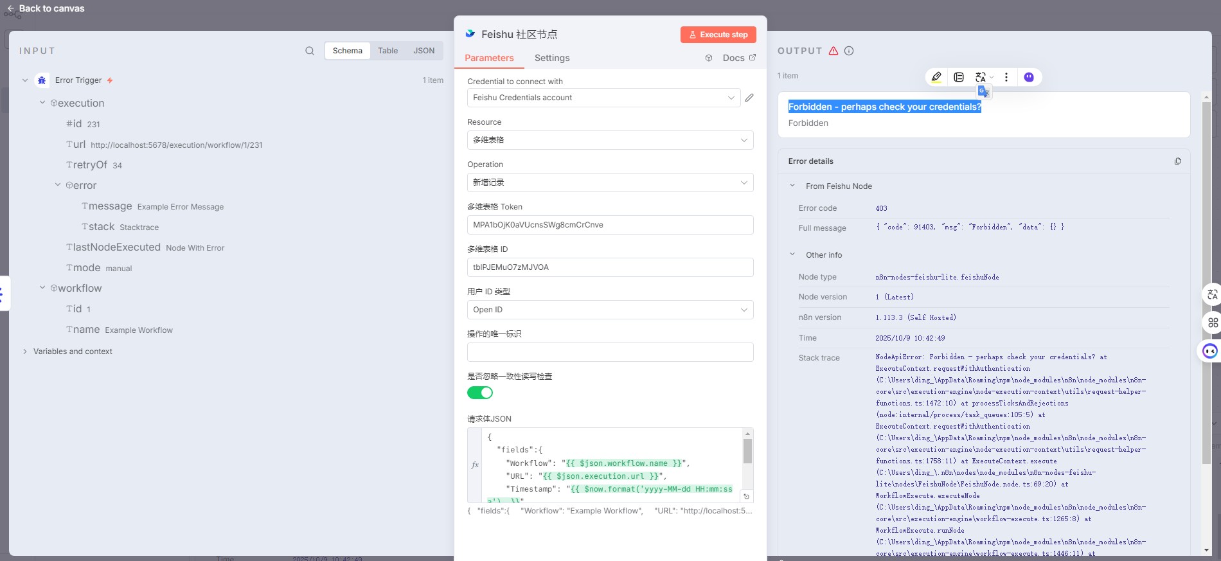Click the 多维表格 Token input field

(610, 225)
